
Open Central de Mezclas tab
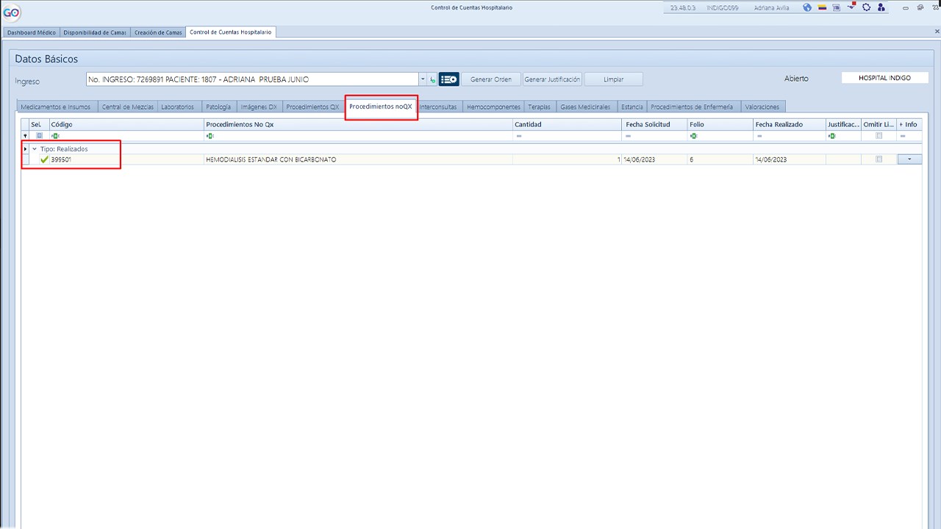(127, 107)
